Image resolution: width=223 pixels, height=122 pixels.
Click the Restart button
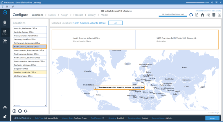click(x=212, y=118)
